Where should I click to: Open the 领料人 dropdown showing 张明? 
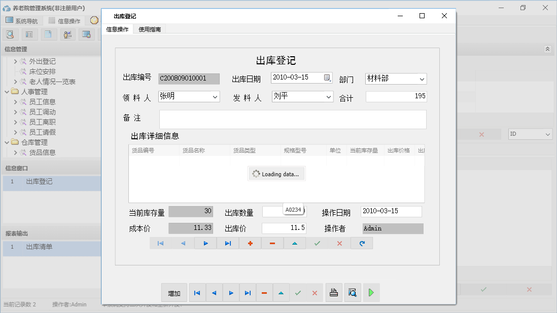click(215, 96)
